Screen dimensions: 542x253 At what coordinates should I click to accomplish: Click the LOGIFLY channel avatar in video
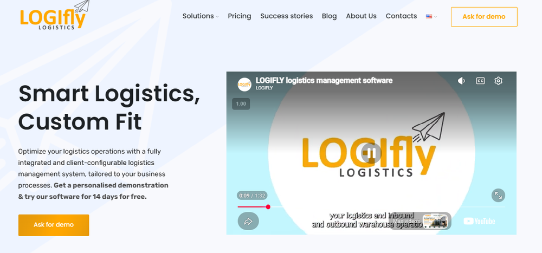point(244,85)
